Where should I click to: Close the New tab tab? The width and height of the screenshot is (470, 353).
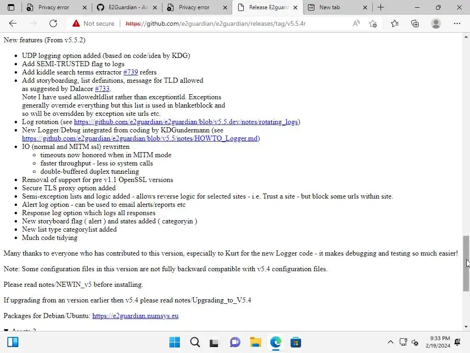click(365, 7)
